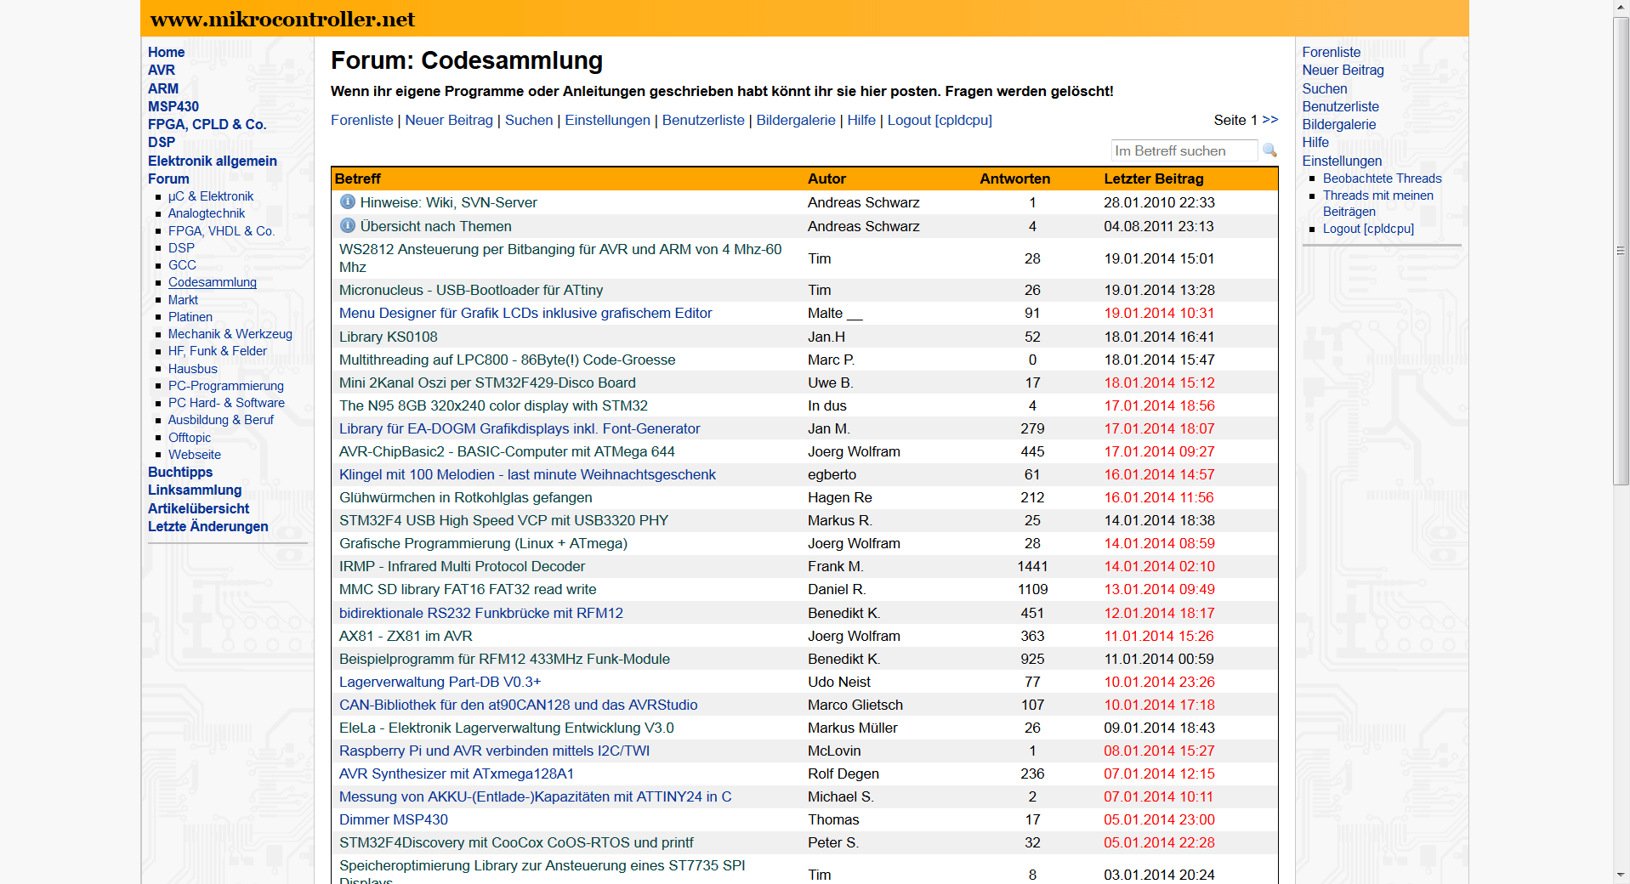Open 'FPGA, VHDL & Co.' subforum
Viewport: 1630px width, 884px height.
coord(221,231)
